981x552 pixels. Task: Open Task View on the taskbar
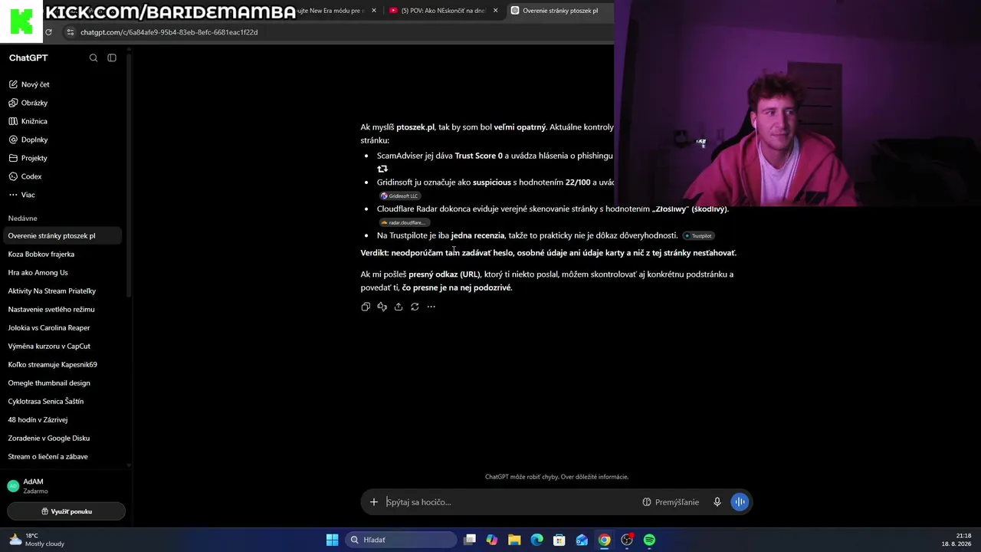[470, 540]
